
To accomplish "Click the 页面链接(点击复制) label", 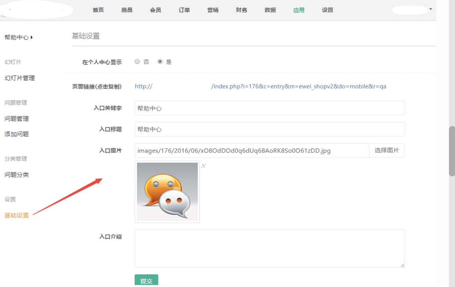I will tap(97, 87).
